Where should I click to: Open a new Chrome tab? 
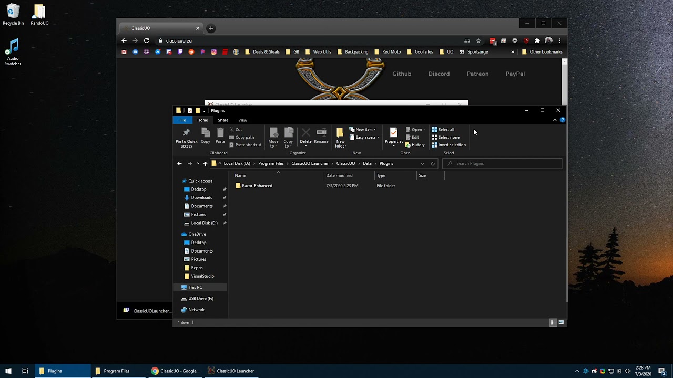click(211, 28)
